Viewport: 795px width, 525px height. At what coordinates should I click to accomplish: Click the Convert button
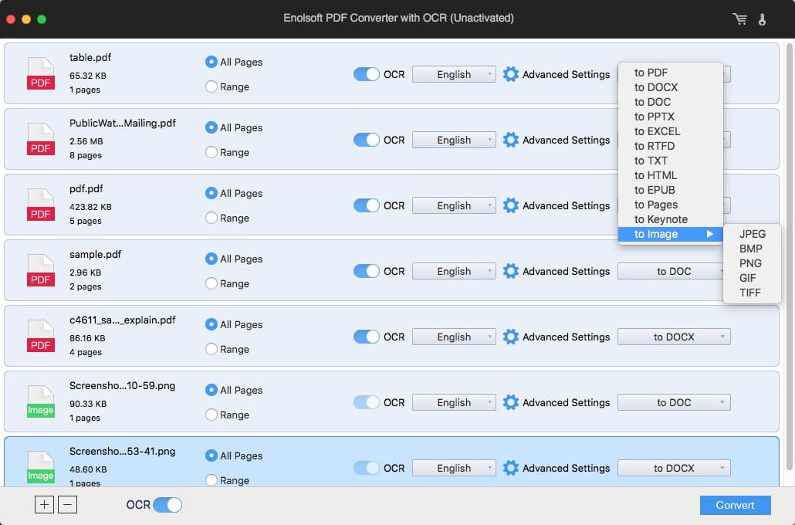pos(735,505)
